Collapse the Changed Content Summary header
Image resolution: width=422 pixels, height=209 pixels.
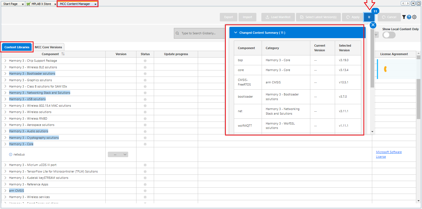tap(297, 33)
